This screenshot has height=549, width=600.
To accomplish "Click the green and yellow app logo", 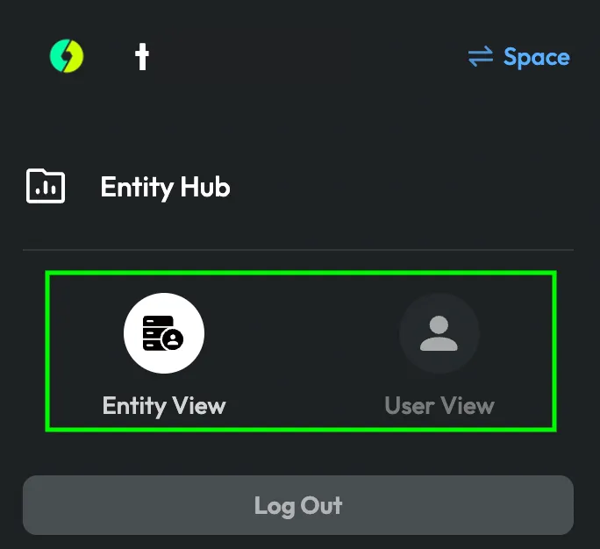I will [67, 57].
